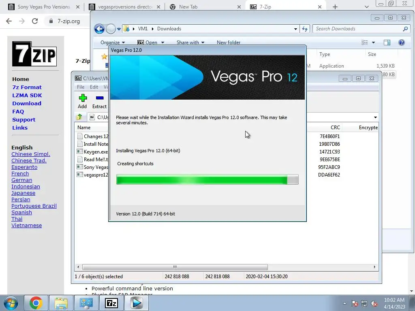The image size is (415, 311).
Task: Click the Size column header in Explorer
Action: [372, 54]
